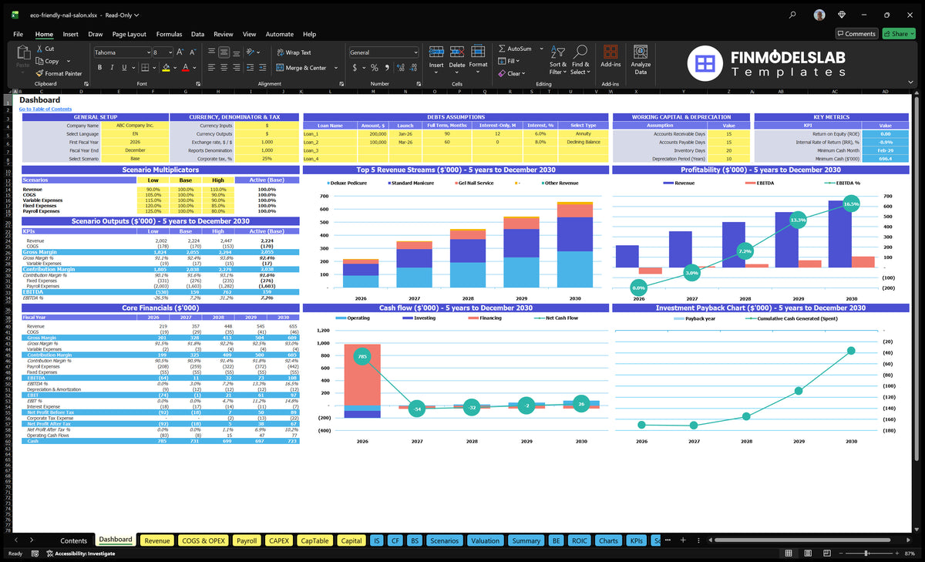Open the font size dropdown
This screenshot has width=925, height=562.
pyautogui.click(x=170, y=52)
